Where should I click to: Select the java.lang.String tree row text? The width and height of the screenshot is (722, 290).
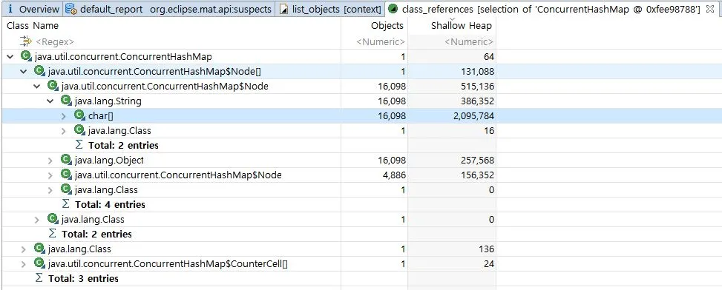tap(108, 101)
